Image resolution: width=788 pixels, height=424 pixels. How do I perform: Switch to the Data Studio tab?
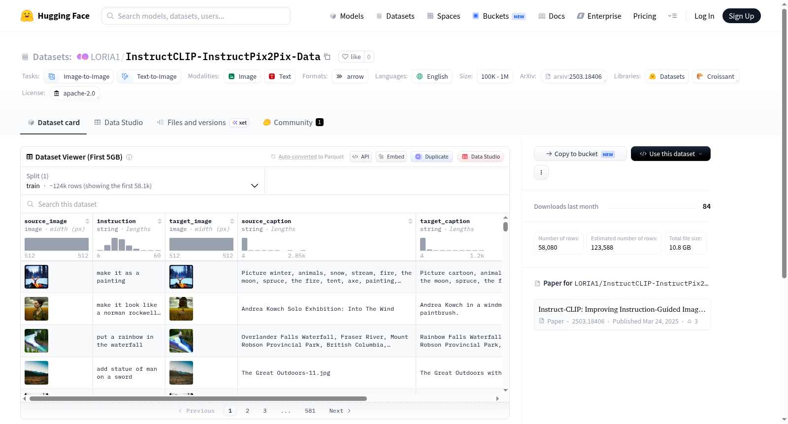pyautogui.click(x=119, y=123)
